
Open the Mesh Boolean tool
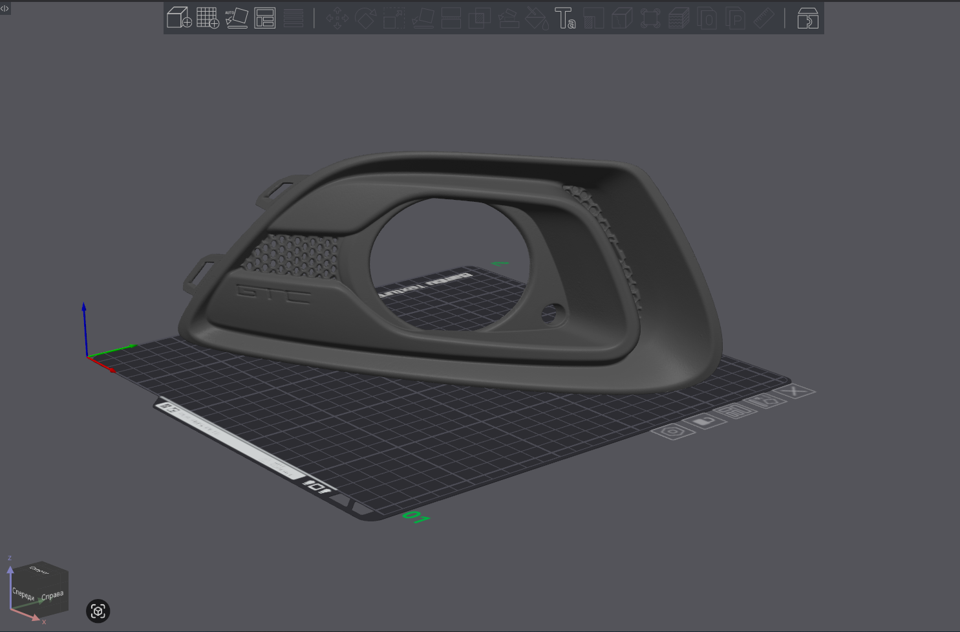point(480,17)
